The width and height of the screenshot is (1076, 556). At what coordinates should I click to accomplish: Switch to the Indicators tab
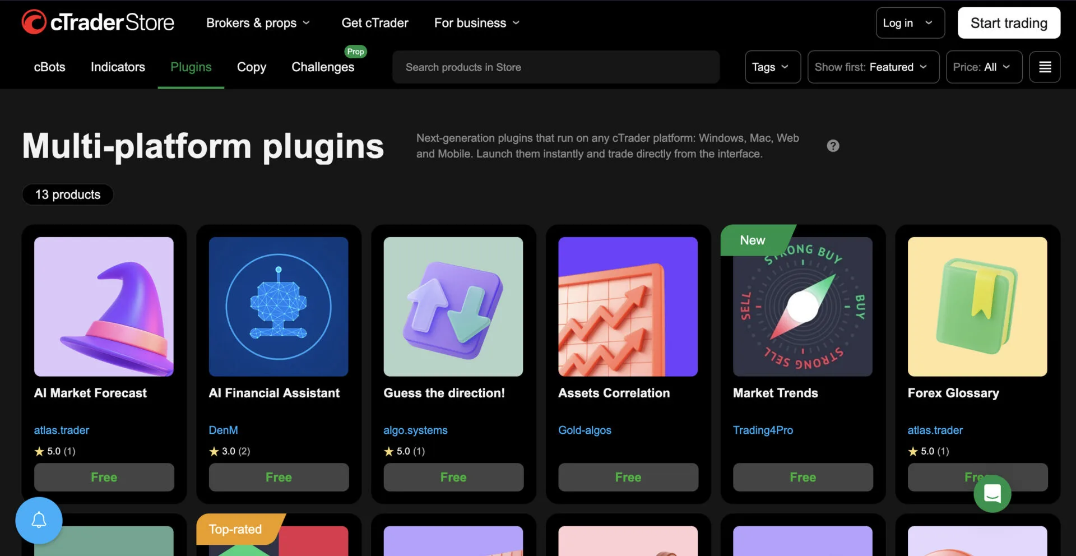pos(118,67)
